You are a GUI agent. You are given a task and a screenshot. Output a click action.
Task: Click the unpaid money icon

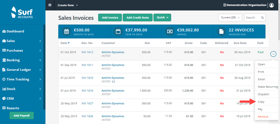tap(170, 31)
